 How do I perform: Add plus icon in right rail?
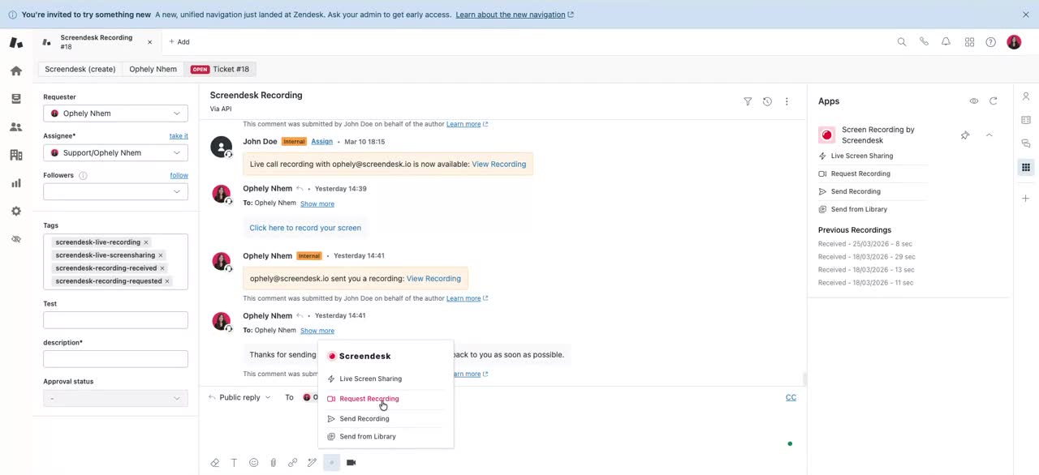pyautogui.click(x=1026, y=199)
